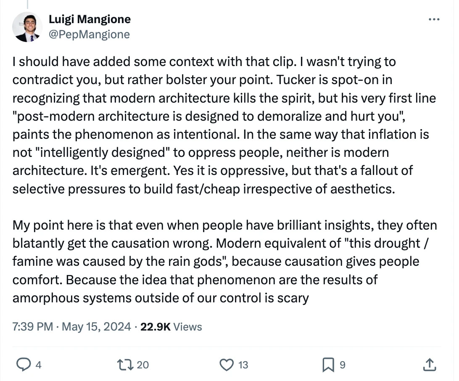459x381 pixels.
Task: Click the thread connector line above avatar
Action: click(27, 4)
